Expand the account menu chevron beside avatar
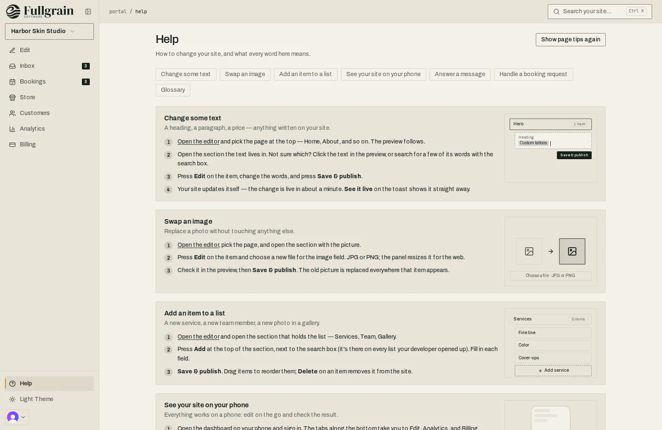The image size is (662, 430). coord(23,417)
